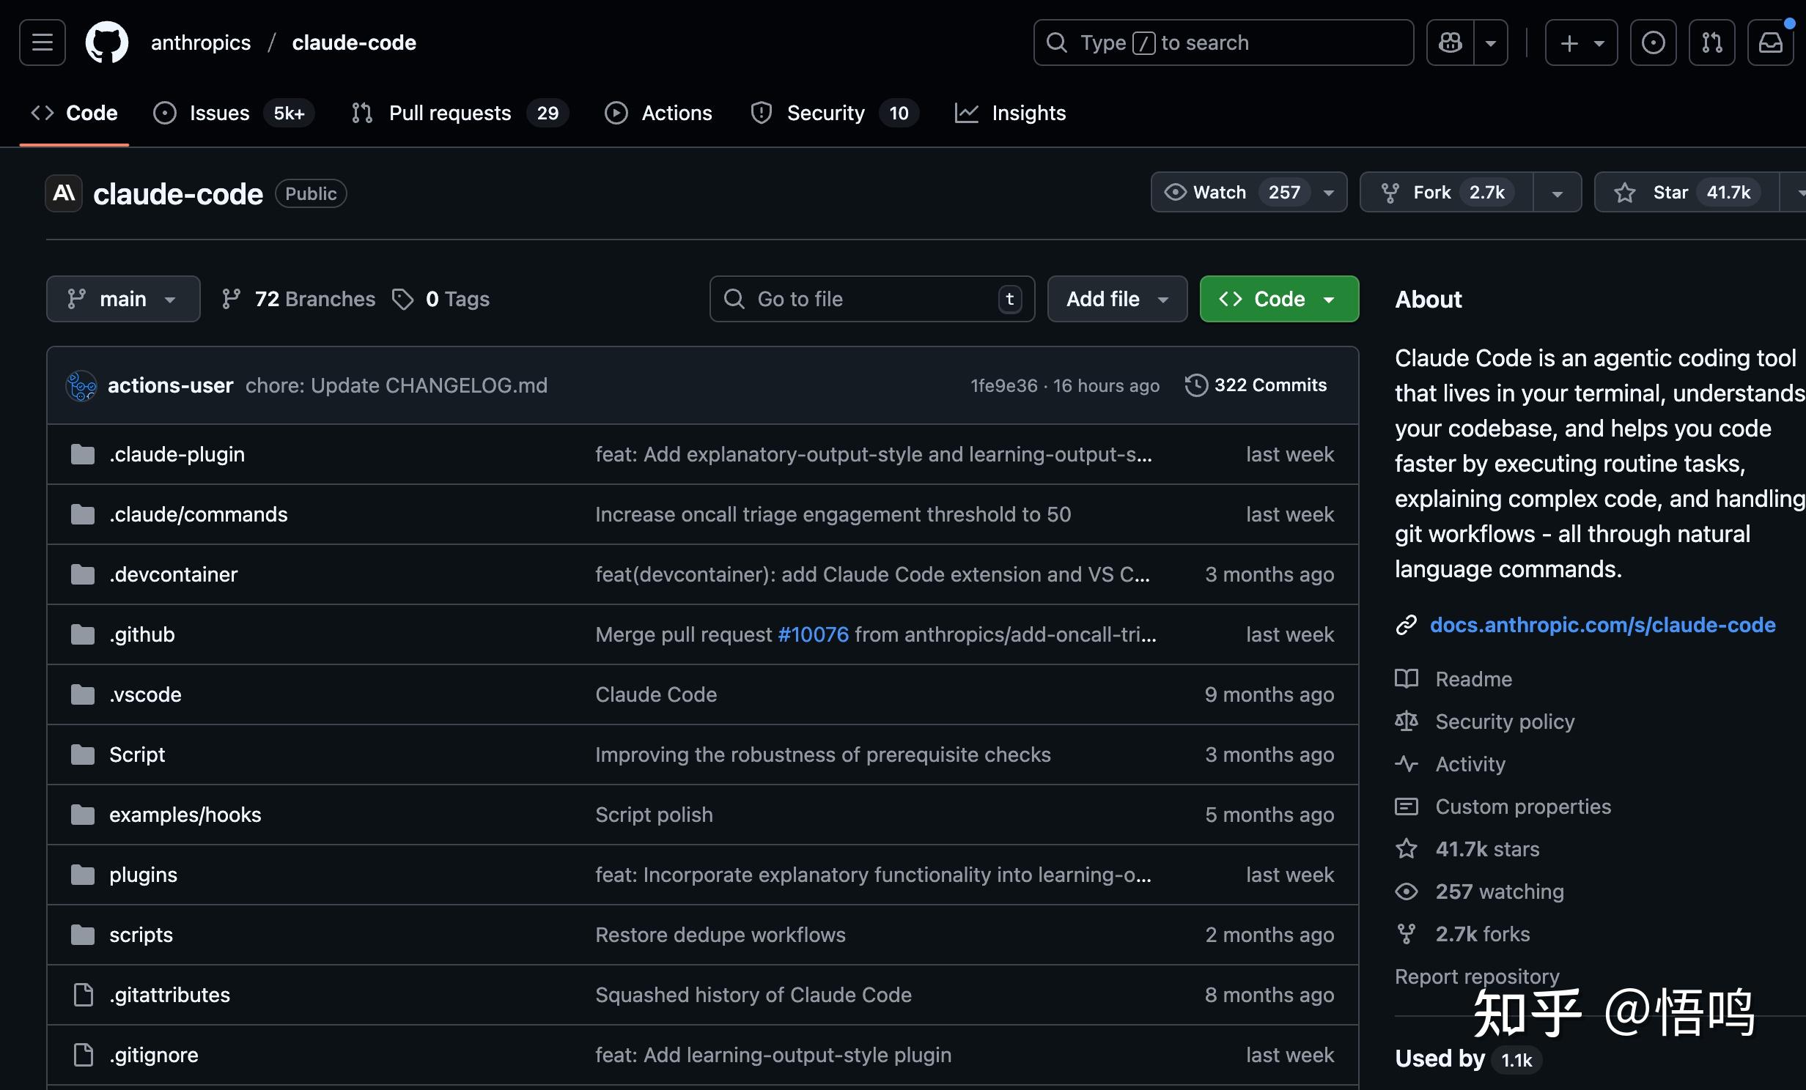Open the notifications inbox icon
This screenshot has height=1090, width=1806.
(x=1770, y=42)
